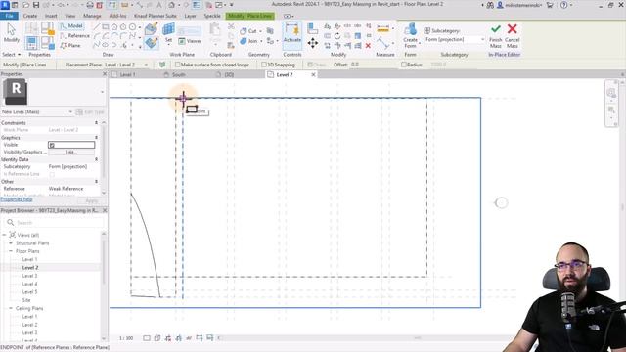Open the Help question mark icon
Viewport: 626px width, 352px height.
(563, 5)
